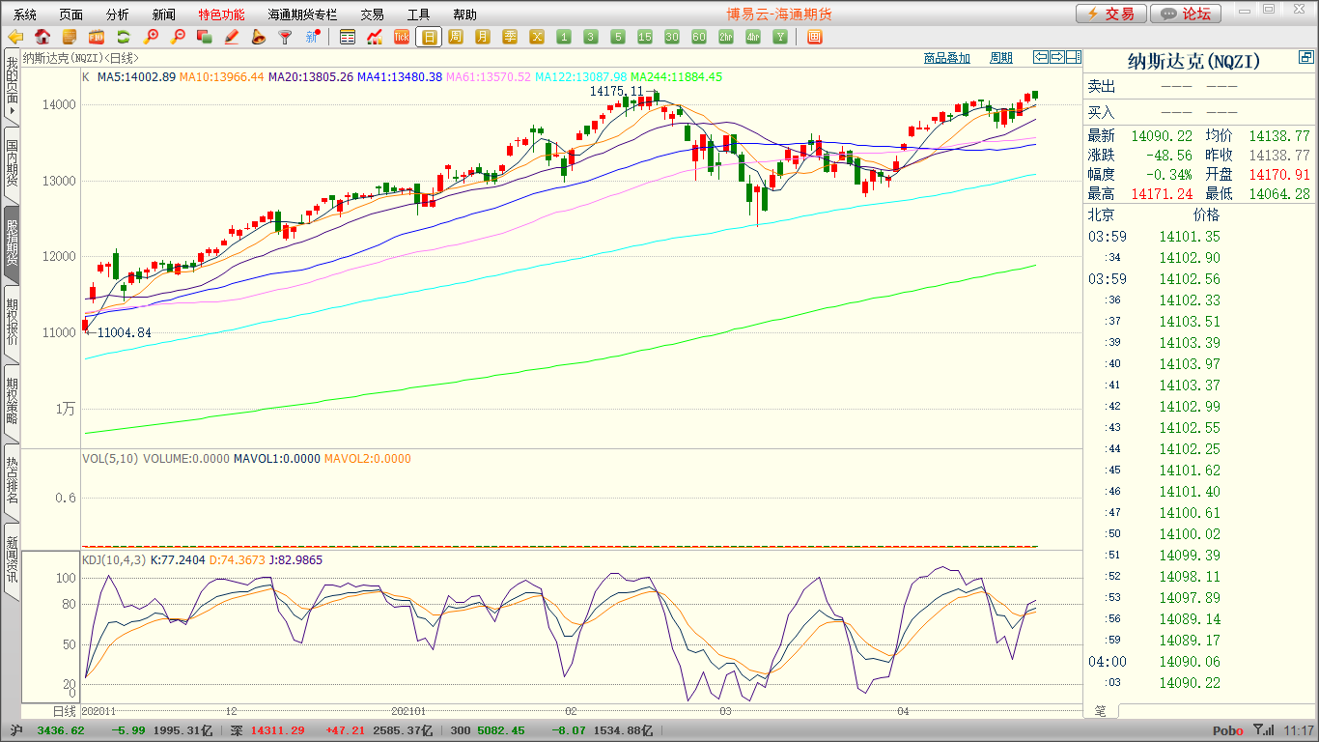Click the next contract right arrow icon

pos(1057,57)
